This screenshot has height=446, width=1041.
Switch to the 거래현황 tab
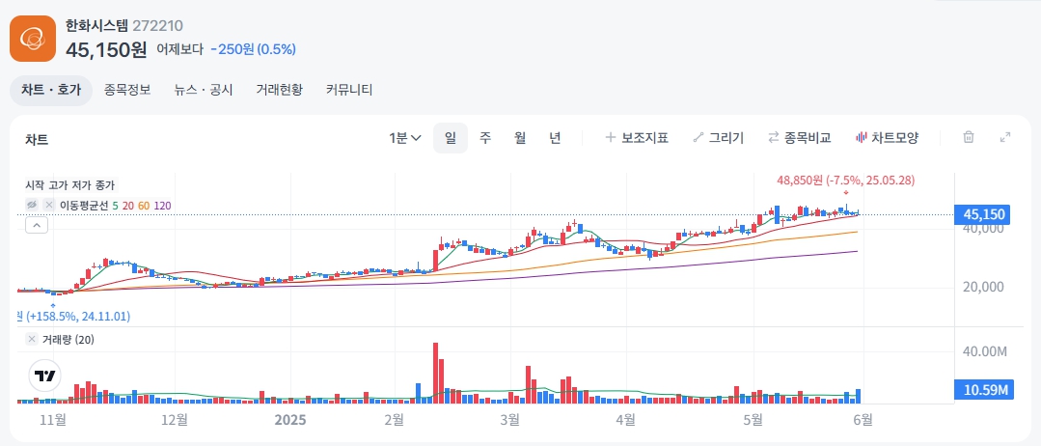(280, 91)
